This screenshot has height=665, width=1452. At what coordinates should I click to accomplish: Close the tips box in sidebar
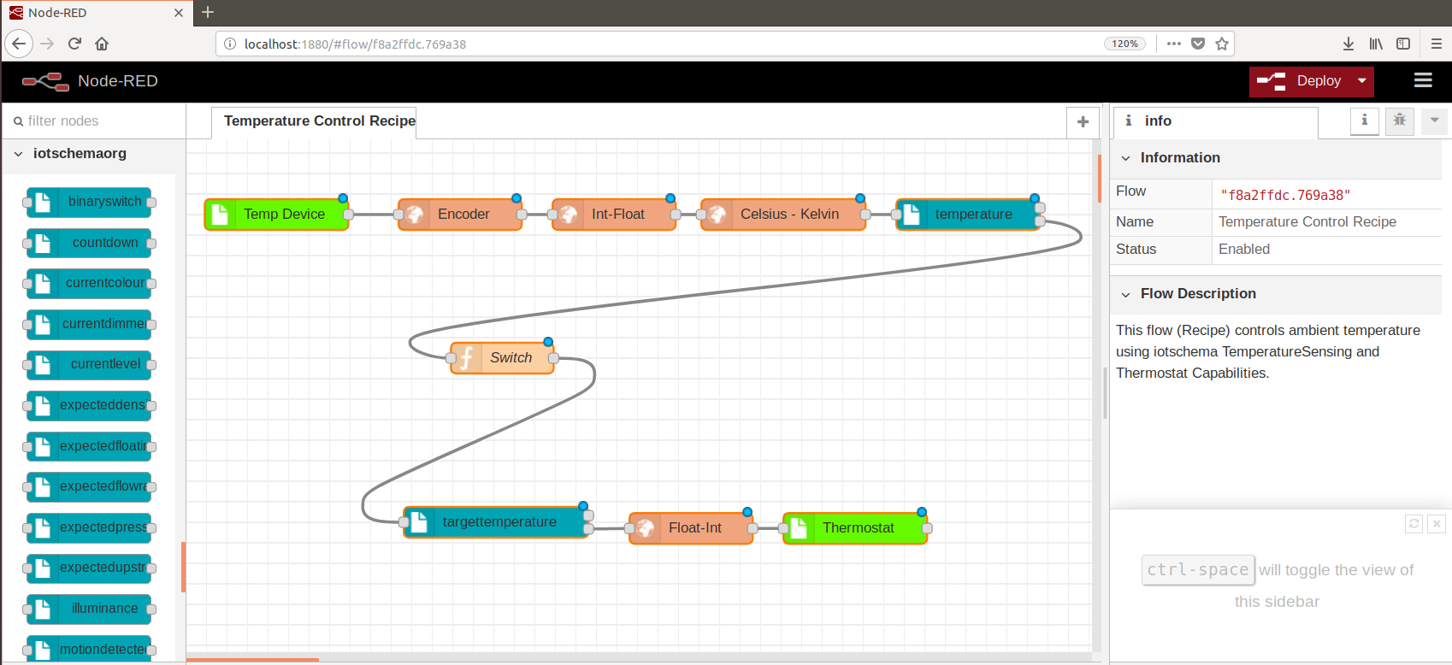pos(1437,524)
